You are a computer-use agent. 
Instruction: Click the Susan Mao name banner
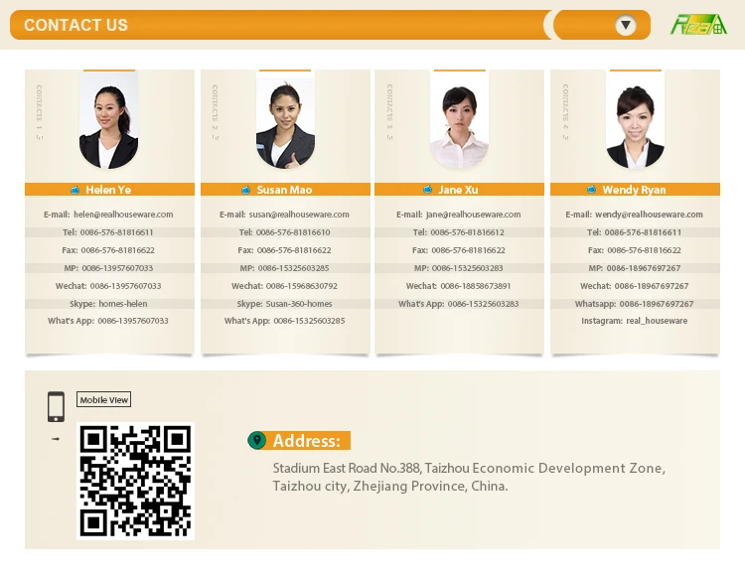click(x=285, y=190)
